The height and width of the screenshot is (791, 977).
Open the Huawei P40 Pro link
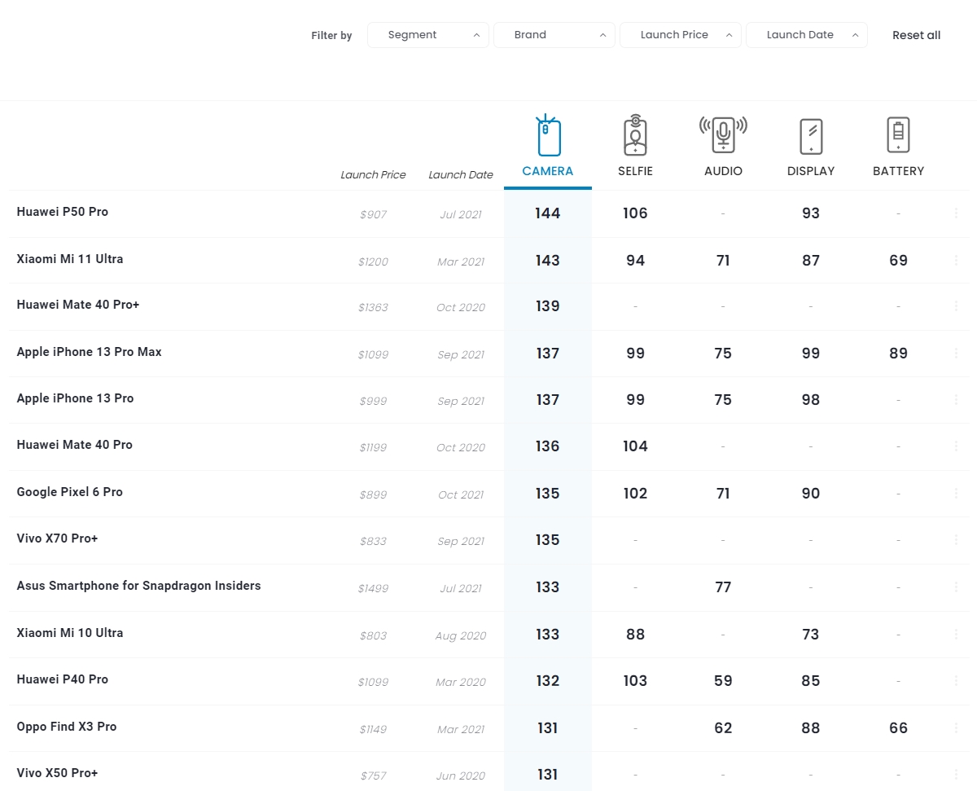click(63, 679)
